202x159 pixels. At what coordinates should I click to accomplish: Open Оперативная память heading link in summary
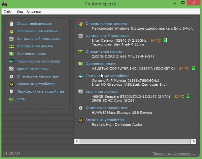tap(104, 52)
